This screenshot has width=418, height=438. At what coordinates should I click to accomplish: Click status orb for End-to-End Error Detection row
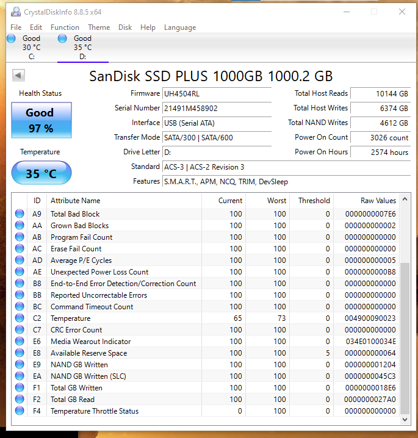[x=20, y=283]
